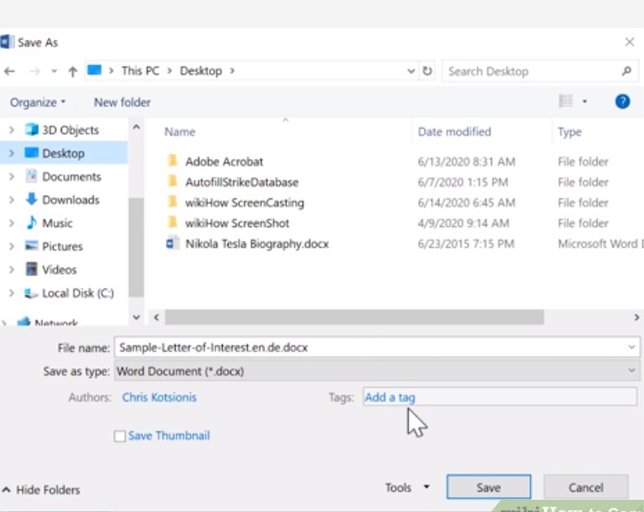
Task: Click the Save button
Action: [x=489, y=488]
